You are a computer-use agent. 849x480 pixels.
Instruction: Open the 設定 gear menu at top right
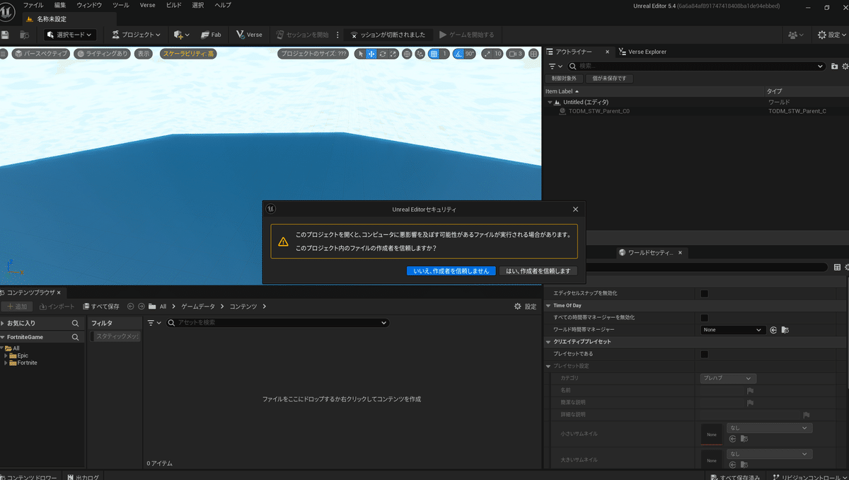(x=832, y=35)
